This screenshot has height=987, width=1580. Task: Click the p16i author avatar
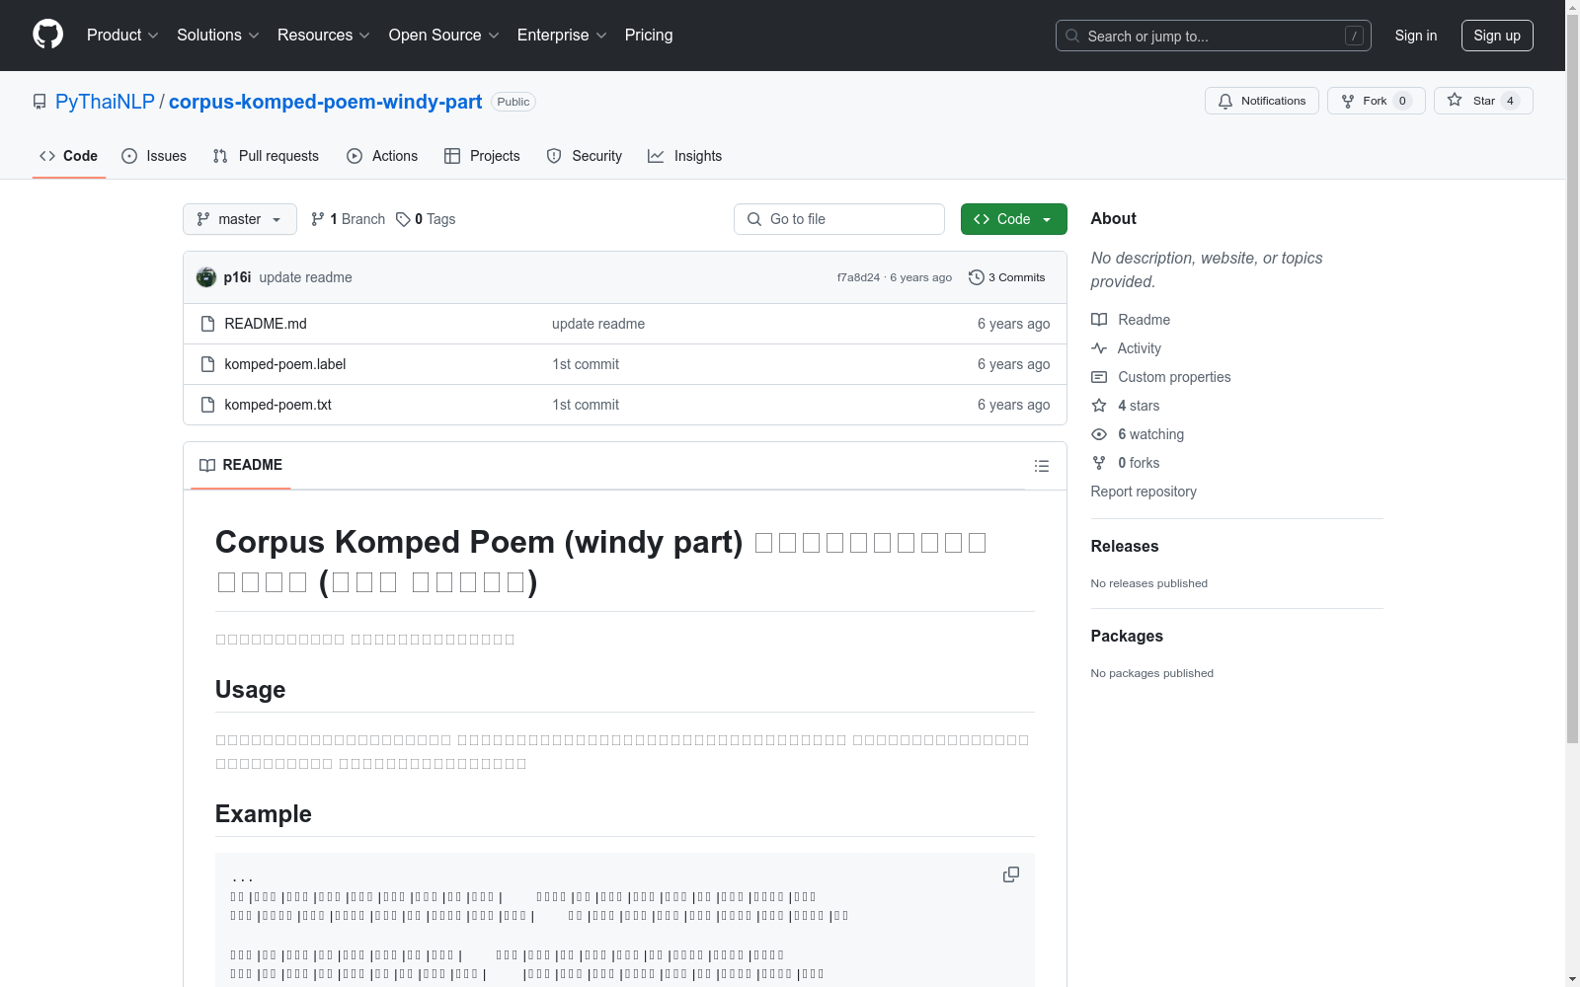tap(206, 277)
